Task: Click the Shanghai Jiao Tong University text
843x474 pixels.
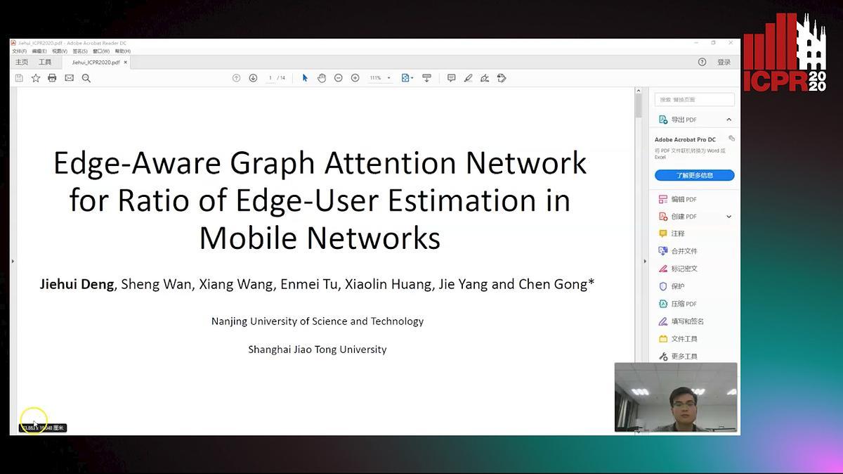Action: 318,350
